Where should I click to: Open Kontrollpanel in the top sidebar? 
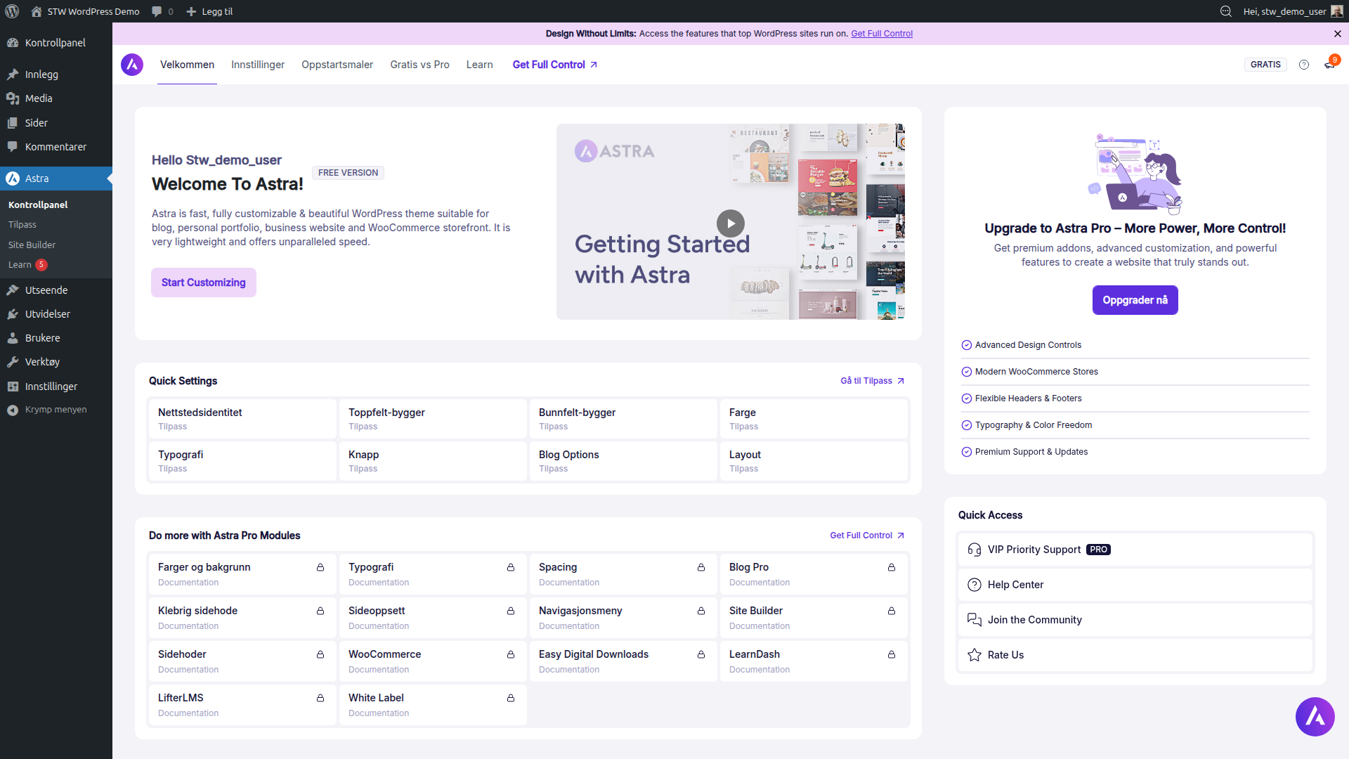coord(56,43)
